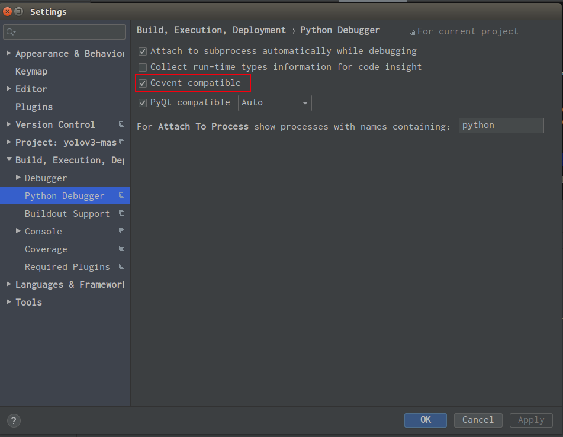Click the search magnifier icon in settings

tap(11, 32)
